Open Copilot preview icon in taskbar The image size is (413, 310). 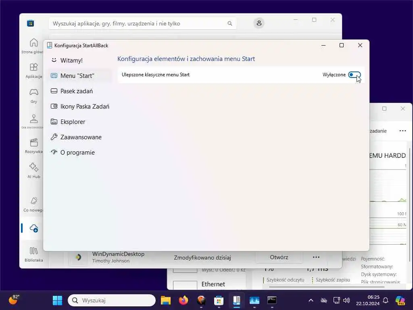click(x=400, y=300)
